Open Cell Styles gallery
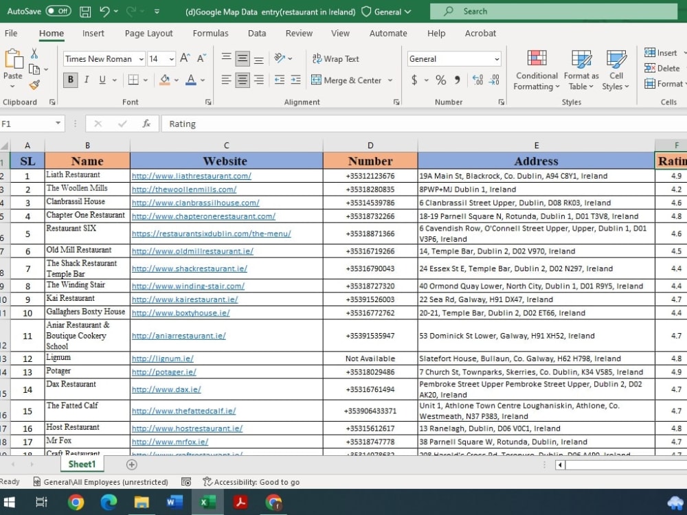The height and width of the screenshot is (515, 687). pos(616,70)
